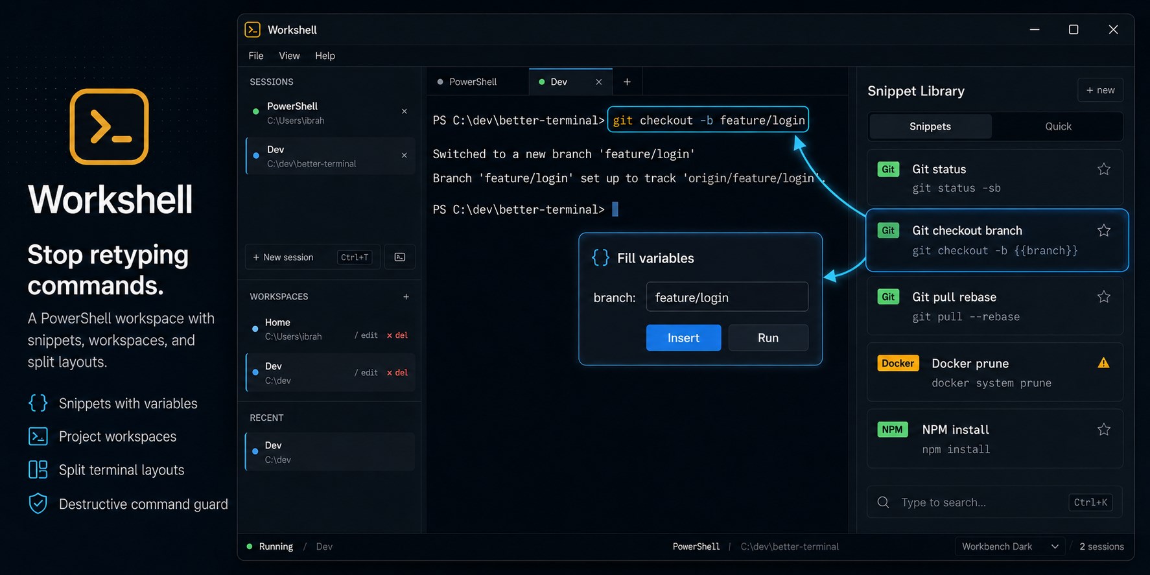The image size is (1150, 575).
Task: Click the PowerShell label in status bar
Action: click(696, 546)
